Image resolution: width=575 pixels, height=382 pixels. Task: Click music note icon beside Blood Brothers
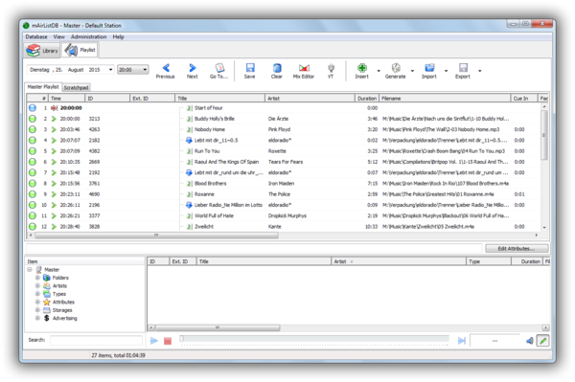[x=189, y=184]
